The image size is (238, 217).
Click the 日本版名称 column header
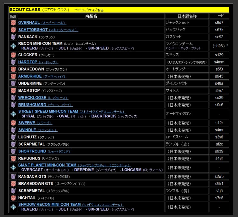click(187, 16)
